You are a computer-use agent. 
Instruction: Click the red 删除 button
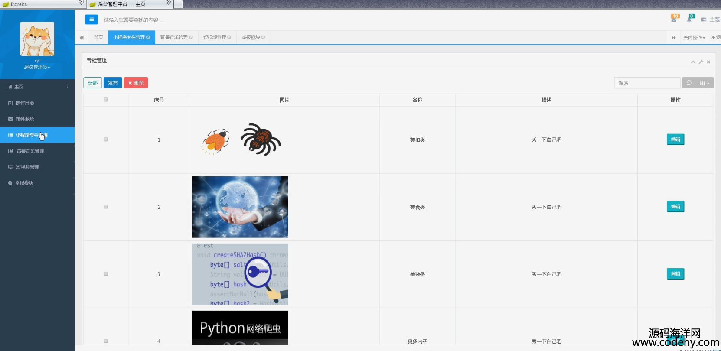coord(136,83)
